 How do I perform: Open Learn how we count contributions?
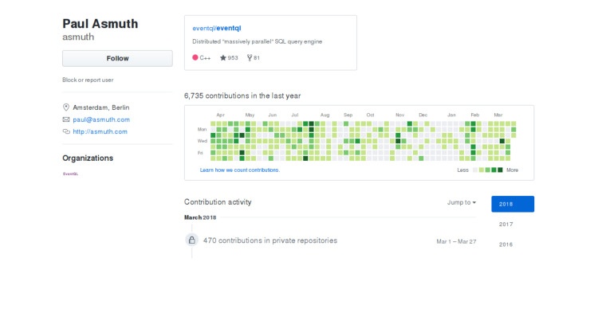click(240, 170)
